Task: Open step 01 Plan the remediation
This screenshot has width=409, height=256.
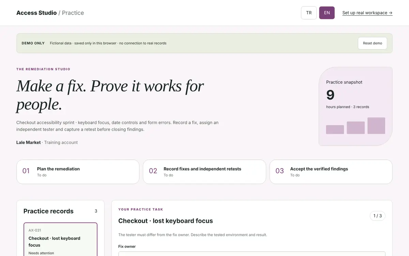Action: [x=78, y=172]
